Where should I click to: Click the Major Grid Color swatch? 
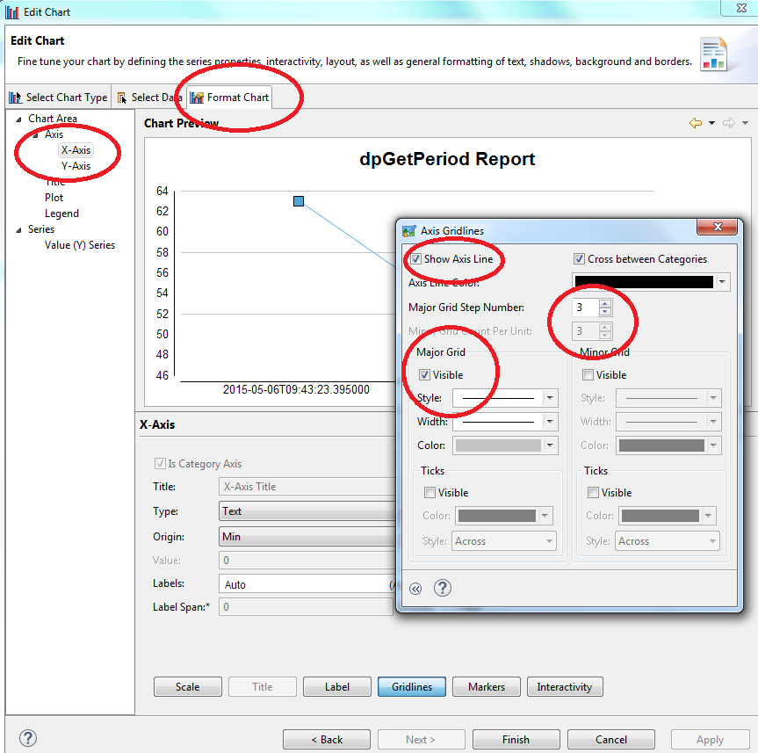[497, 445]
